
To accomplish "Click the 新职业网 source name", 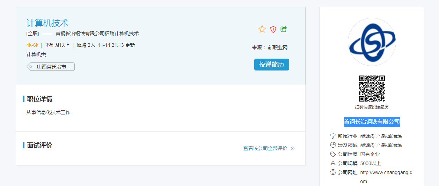I will pos(278,48).
